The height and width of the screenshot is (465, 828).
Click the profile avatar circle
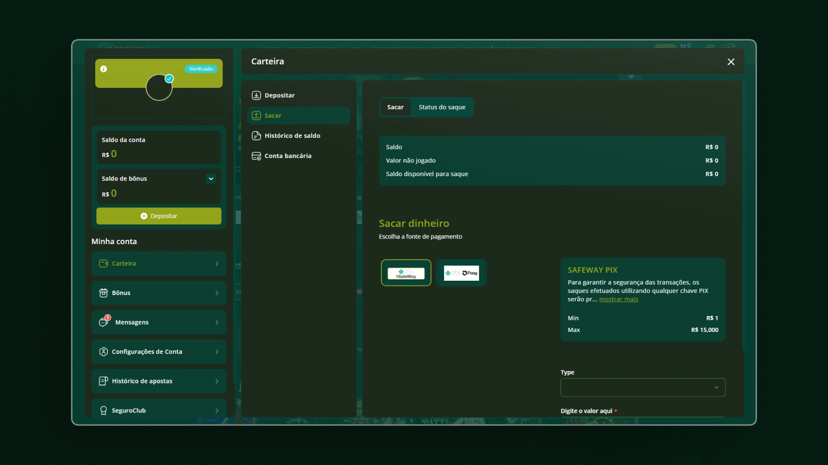(x=159, y=88)
